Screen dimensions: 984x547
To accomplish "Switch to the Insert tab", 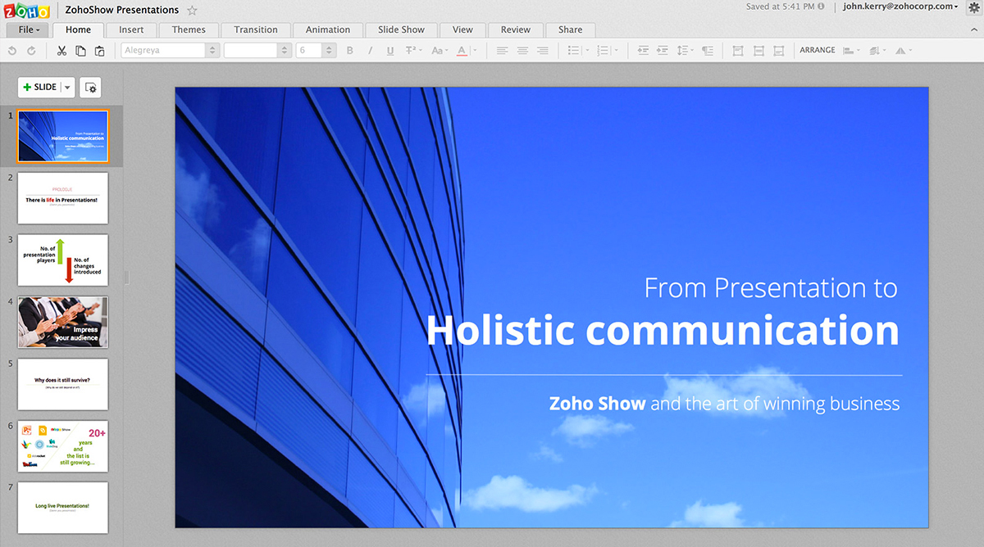I will [131, 30].
